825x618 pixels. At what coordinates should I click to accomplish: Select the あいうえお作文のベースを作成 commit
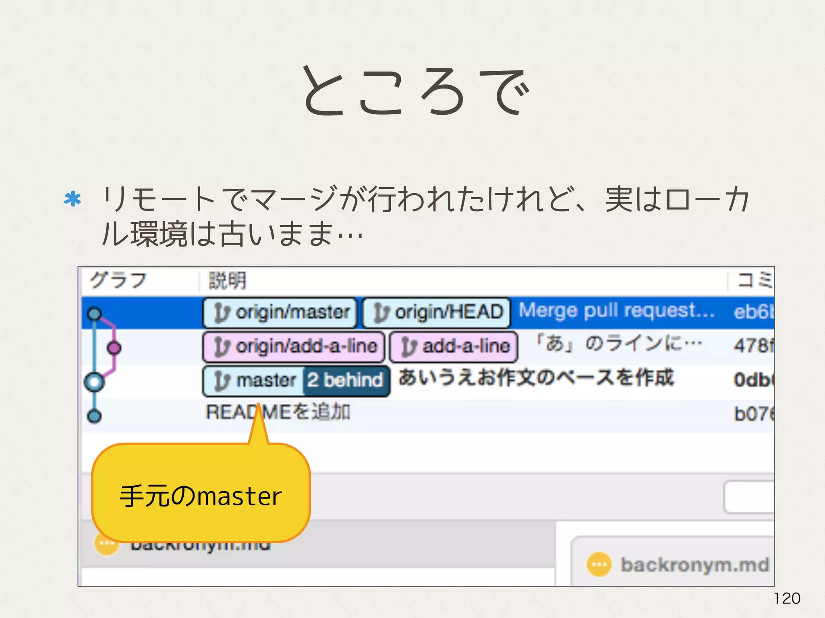click(x=536, y=378)
